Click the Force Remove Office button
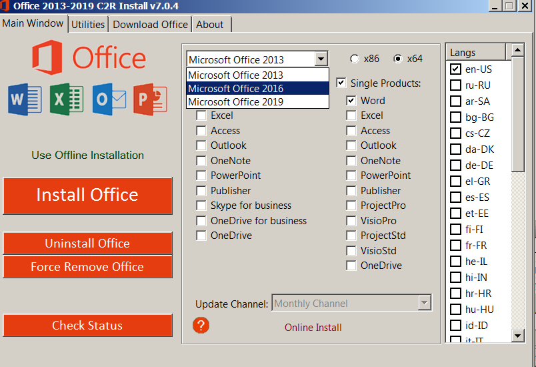The width and height of the screenshot is (536, 367). pos(87,266)
